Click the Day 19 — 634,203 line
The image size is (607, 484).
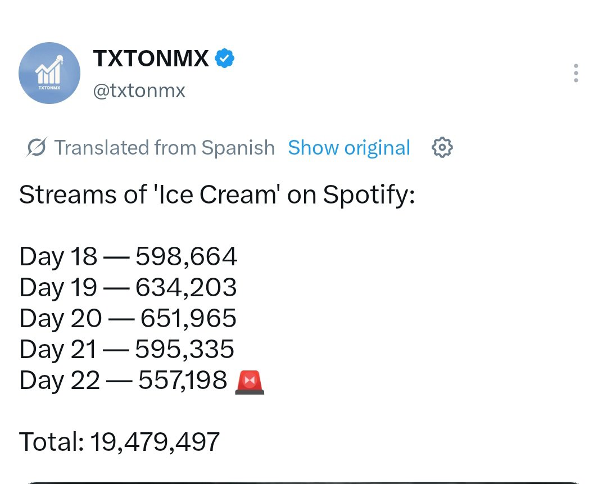128,287
